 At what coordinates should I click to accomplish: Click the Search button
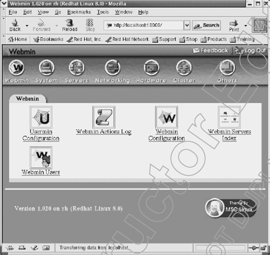point(206,25)
